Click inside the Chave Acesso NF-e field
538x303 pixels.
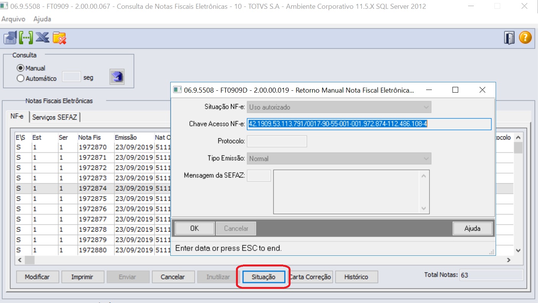tap(368, 124)
